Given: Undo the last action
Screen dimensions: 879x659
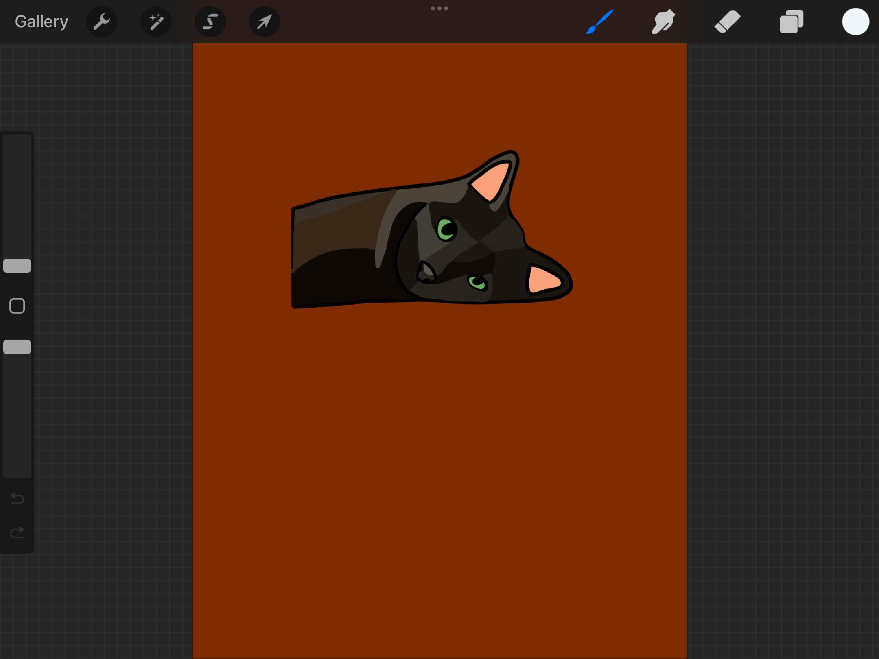Looking at the screenshot, I should pyautogui.click(x=17, y=498).
